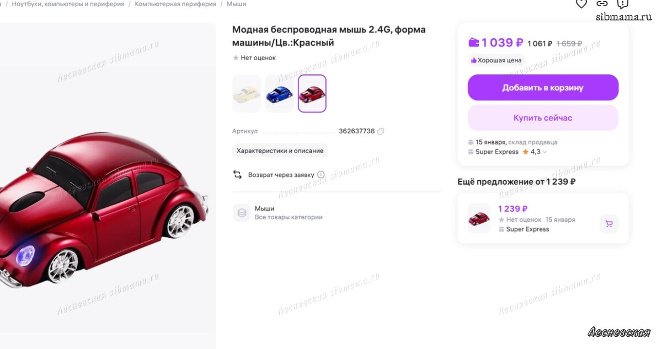Open 'Характеристики и описание' section

[x=280, y=151]
